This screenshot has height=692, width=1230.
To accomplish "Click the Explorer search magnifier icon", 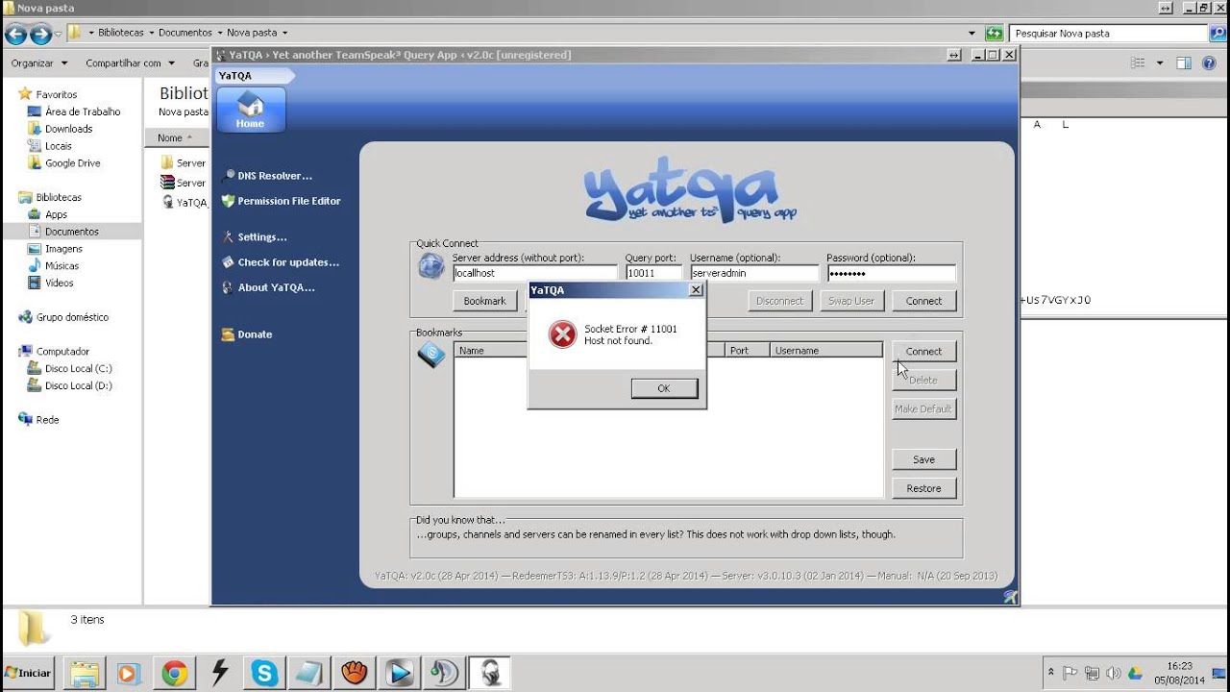I will 1218,34.
